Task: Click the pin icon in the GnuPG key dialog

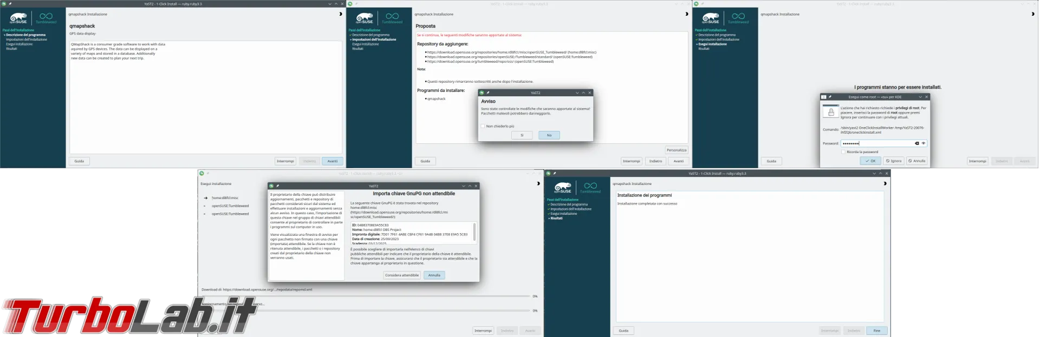Action: coord(277,186)
